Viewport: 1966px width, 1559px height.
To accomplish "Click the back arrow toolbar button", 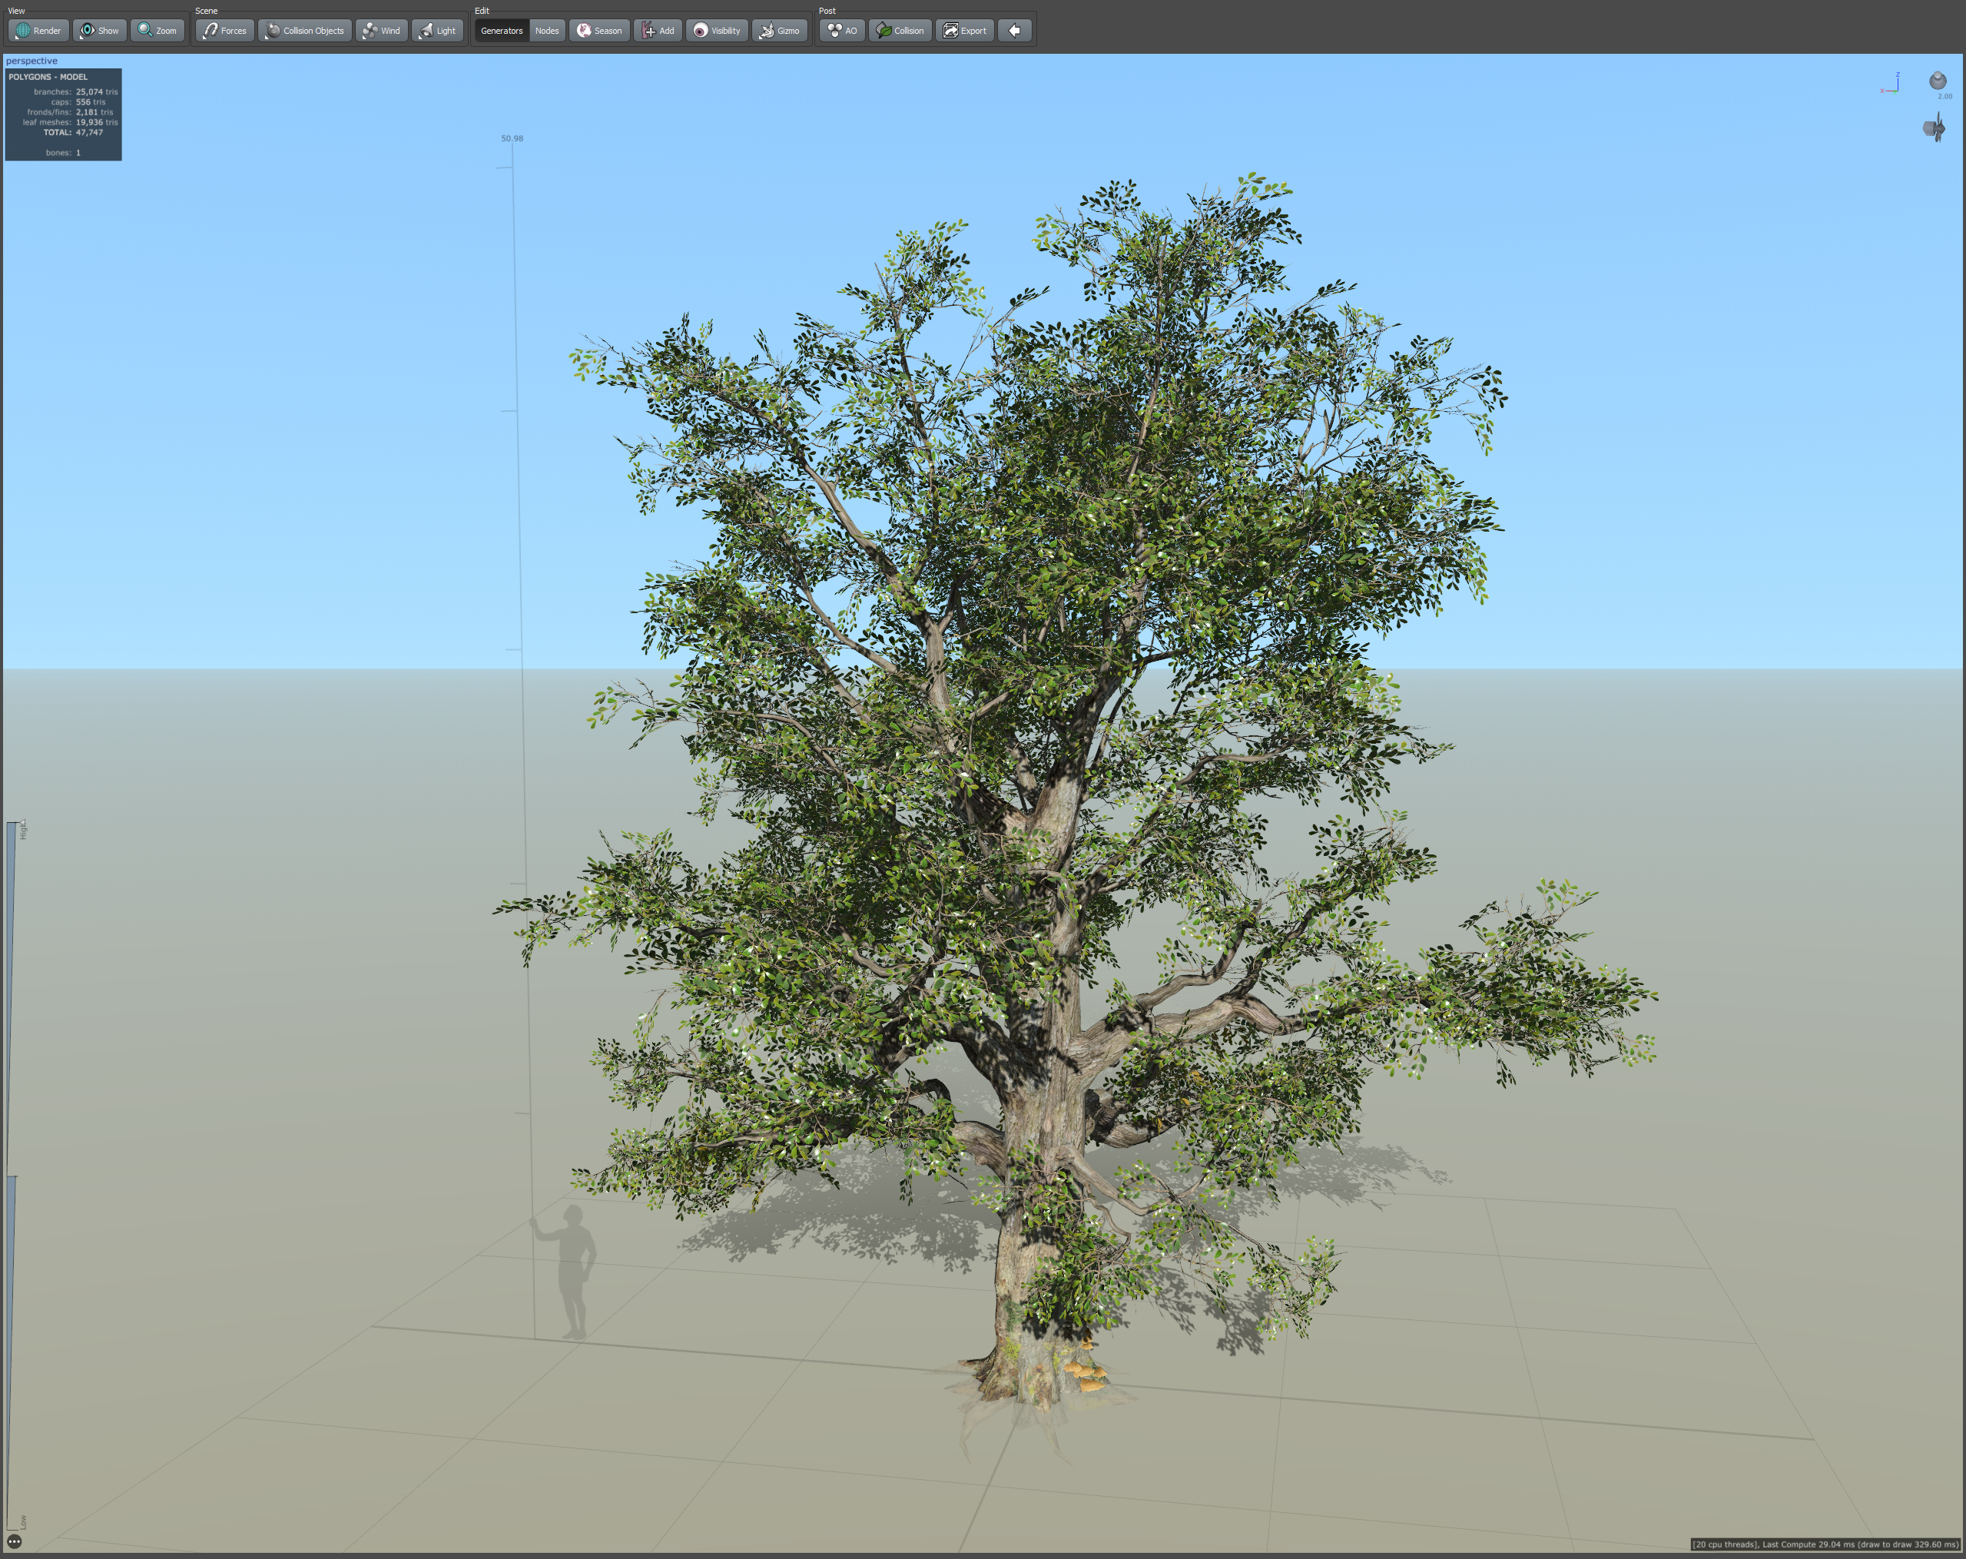I will point(1014,30).
